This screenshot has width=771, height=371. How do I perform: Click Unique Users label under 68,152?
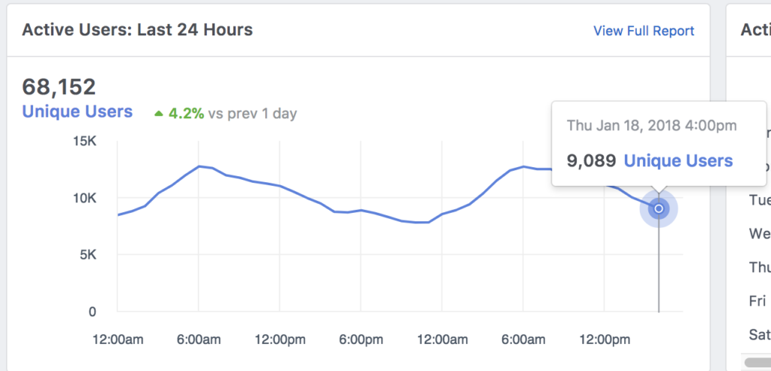[78, 112]
